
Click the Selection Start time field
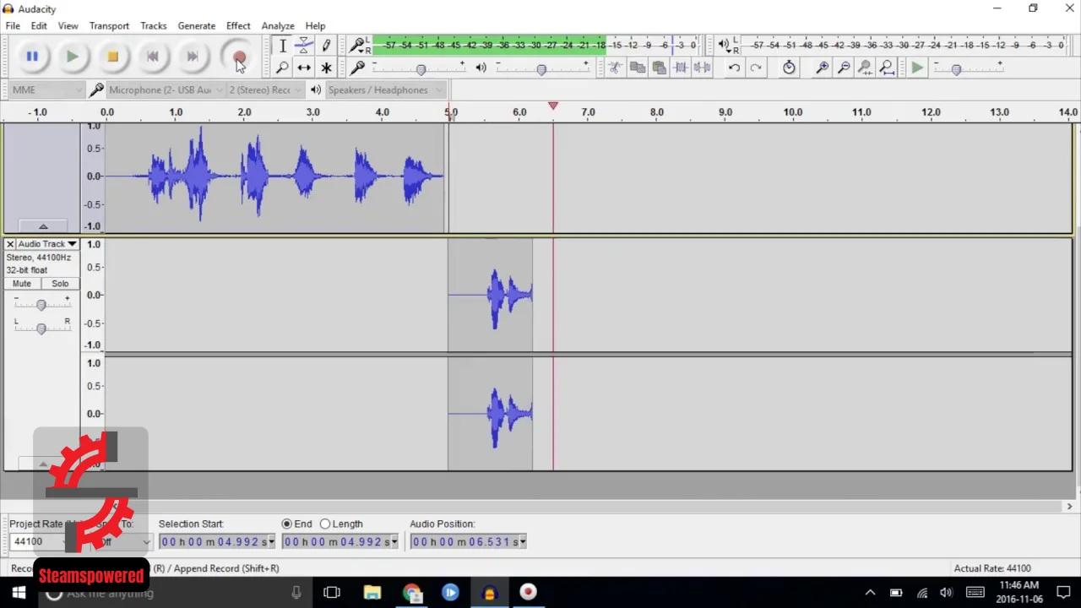tap(216, 542)
